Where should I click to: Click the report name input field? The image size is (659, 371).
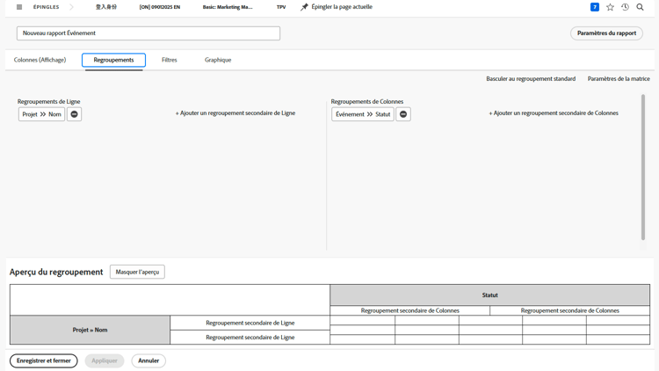(x=148, y=33)
